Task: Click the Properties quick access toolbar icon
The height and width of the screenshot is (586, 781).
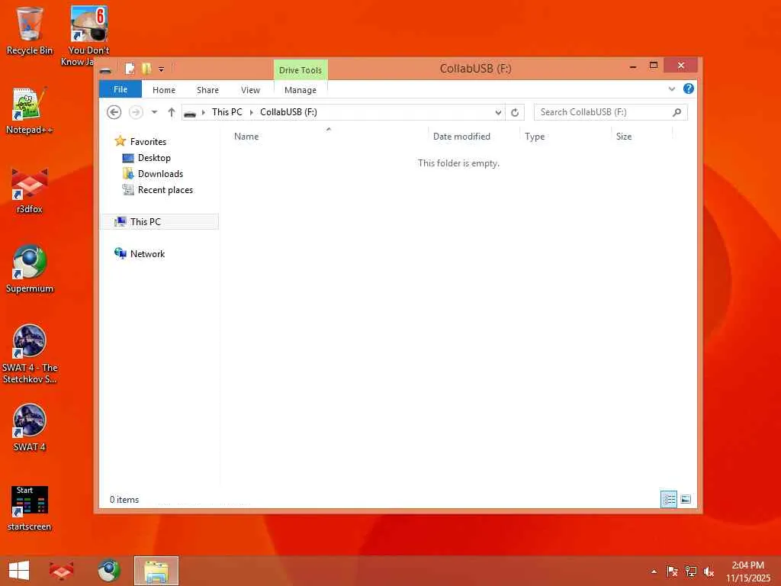Action: (130, 69)
